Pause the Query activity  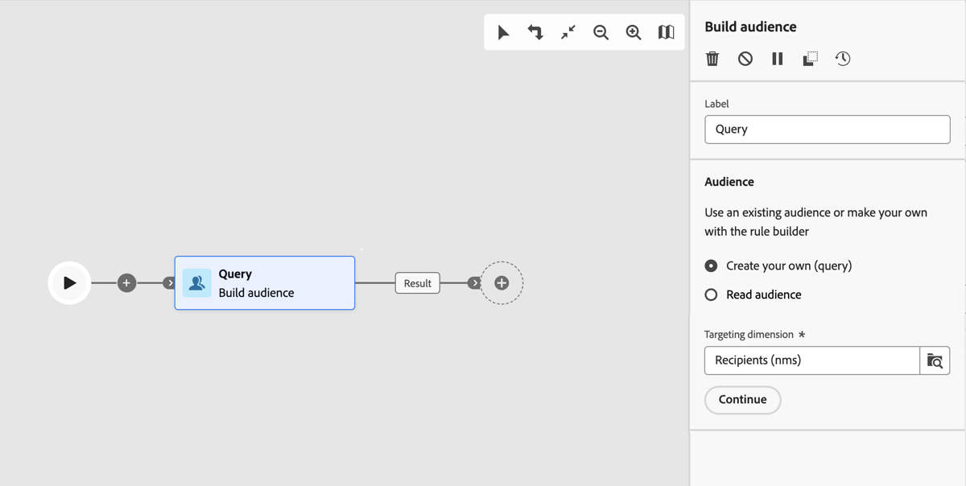point(776,58)
